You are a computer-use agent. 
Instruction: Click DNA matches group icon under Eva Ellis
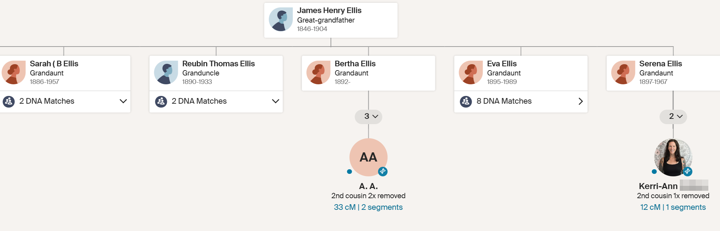[x=466, y=102]
